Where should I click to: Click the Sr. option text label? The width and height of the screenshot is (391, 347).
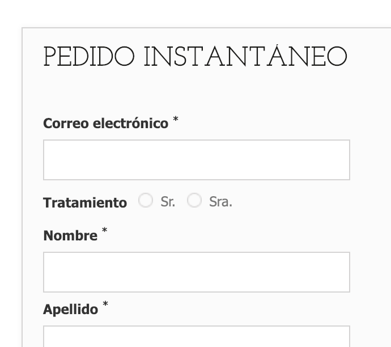click(x=168, y=202)
